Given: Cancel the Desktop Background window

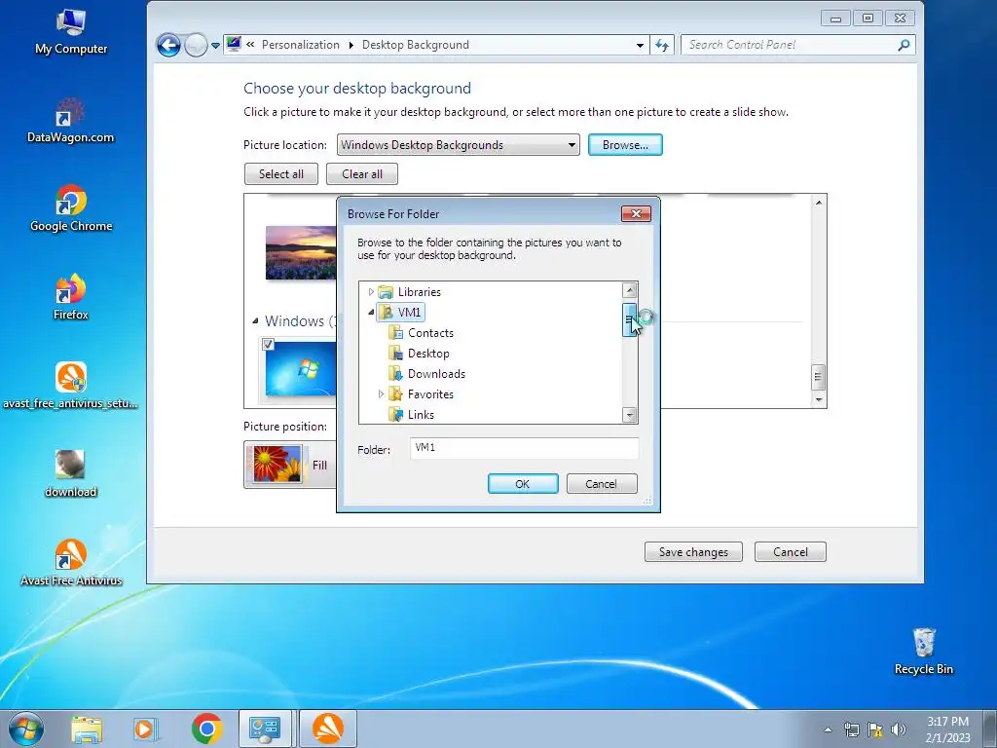Looking at the screenshot, I should (x=791, y=551).
